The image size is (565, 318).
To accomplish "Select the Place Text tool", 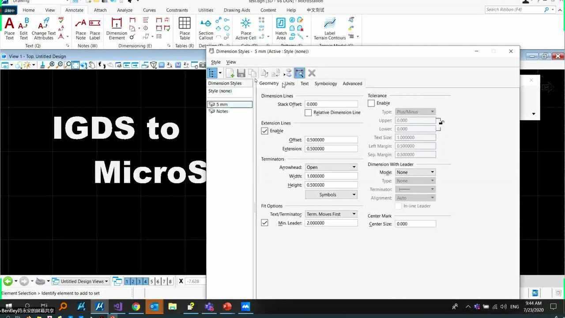I will pyautogui.click(x=9, y=29).
